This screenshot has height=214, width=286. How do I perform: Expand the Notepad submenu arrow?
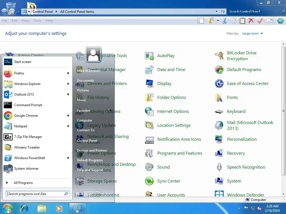click(x=68, y=126)
